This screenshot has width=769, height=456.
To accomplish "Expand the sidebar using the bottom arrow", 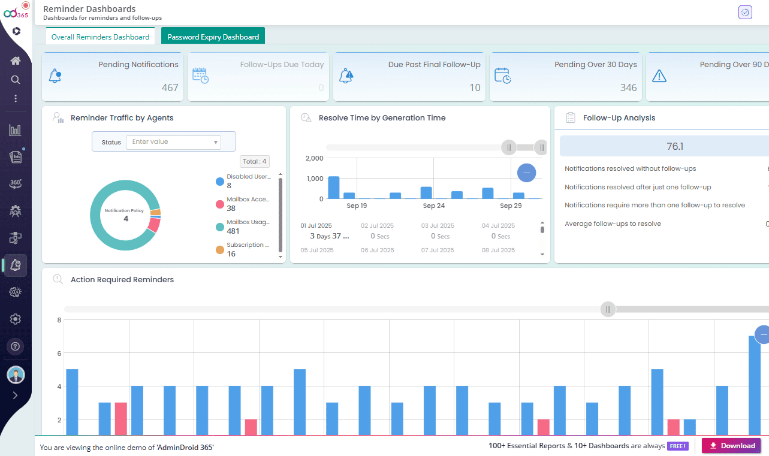I will click(x=15, y=395).
